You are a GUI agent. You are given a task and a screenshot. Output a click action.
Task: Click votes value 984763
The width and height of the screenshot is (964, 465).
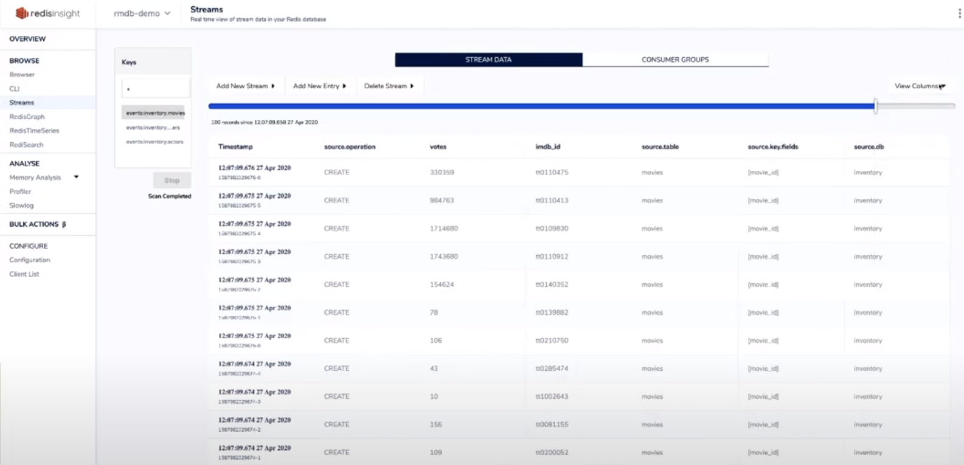(x=442, y=201)
